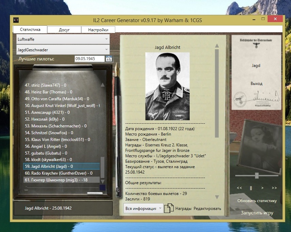Select pilot 48. Heinz Bar (Thomas)
Image resolution: width=291 pixels, height=232 pixels.
click(62, 92)
